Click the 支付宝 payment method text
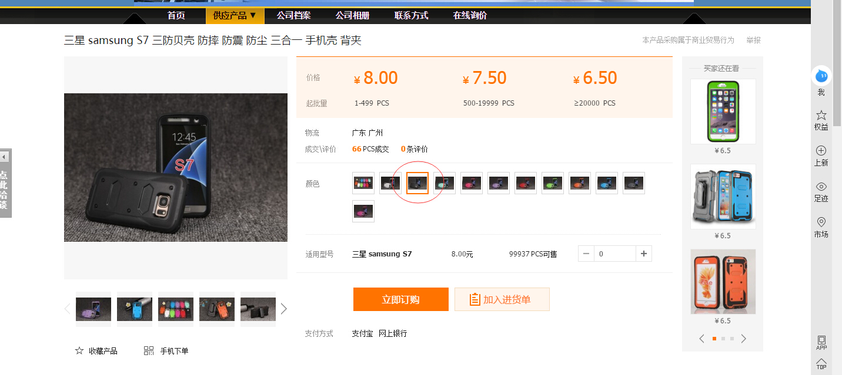This screenshot has height=375, width=842. click(x=363, y=333)
